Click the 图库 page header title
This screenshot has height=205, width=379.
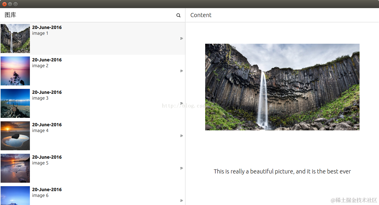(x=10, y=15)
